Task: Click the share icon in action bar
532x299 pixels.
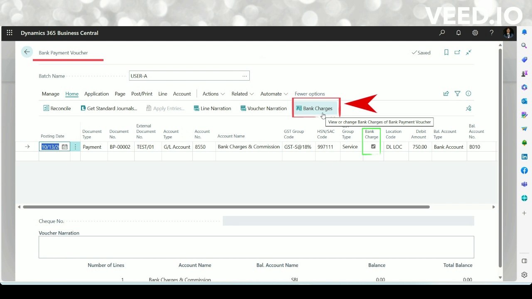Action: [x=446, y=94]
